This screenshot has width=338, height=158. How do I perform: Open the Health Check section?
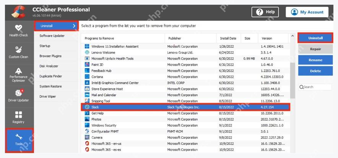[18, 31]
